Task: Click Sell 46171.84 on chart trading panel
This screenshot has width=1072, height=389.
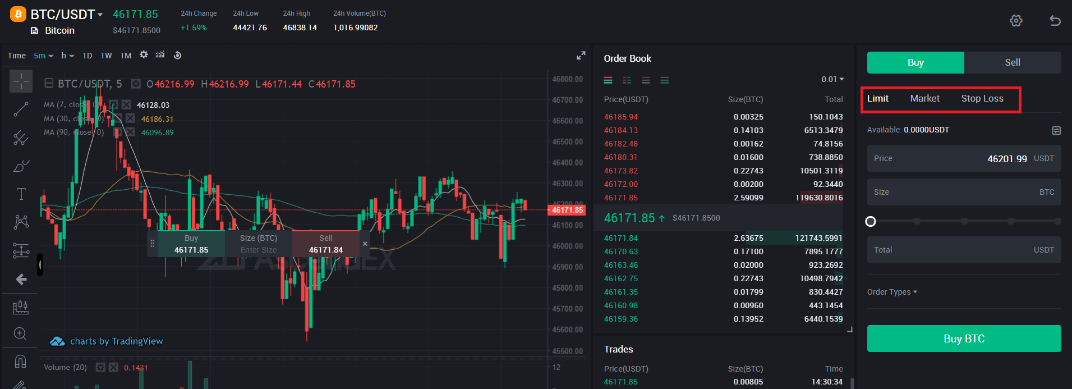Action: click(325, 244)
